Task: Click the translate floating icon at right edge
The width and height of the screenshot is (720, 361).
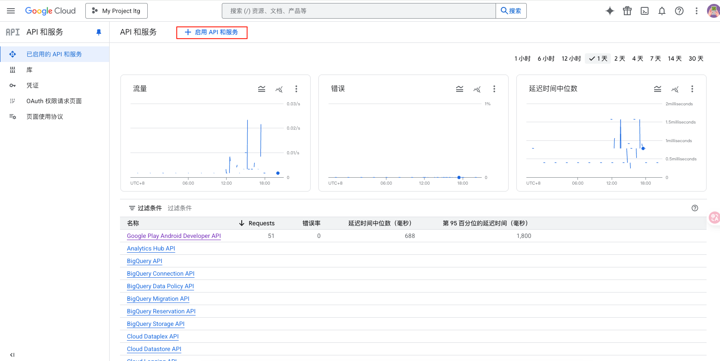Action: 714,218
